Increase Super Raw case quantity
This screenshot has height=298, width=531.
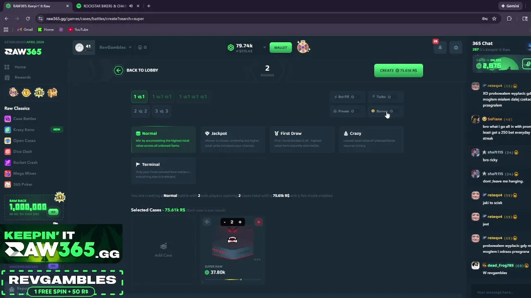tap(240, 222)
